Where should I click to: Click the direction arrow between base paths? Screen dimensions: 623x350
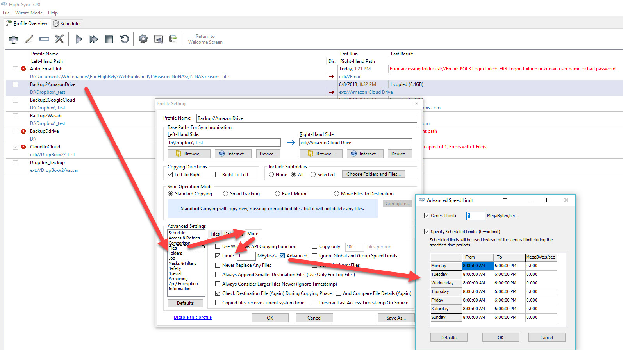[291, 143]
